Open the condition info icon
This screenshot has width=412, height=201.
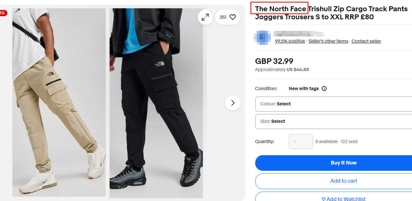pos(324,89)
